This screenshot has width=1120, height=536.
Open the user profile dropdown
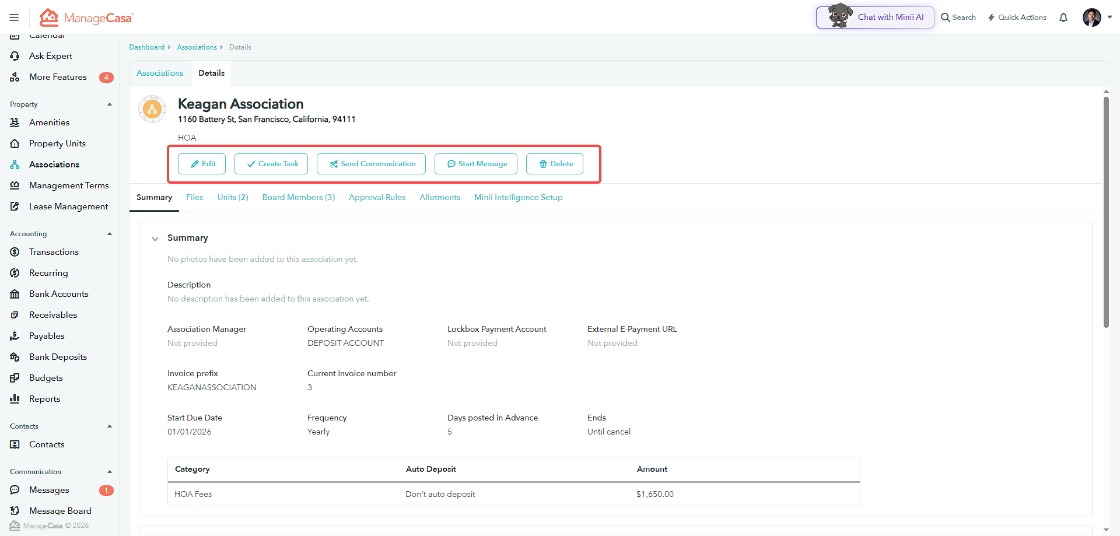[x=1097, y=17]
